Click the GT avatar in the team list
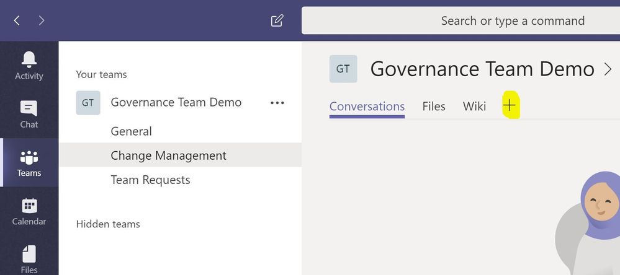This screenshot has width=620, height=275. coord(88,103)
